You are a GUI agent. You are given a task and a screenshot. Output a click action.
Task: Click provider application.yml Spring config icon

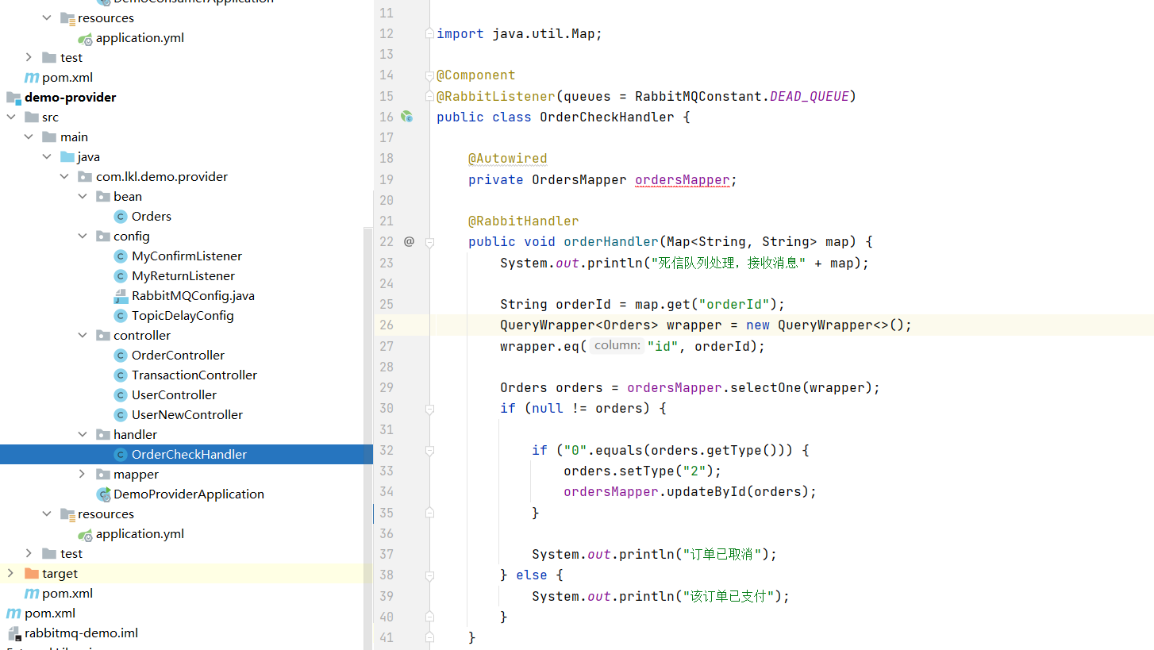pyautogui.click(x=85, y=534)
